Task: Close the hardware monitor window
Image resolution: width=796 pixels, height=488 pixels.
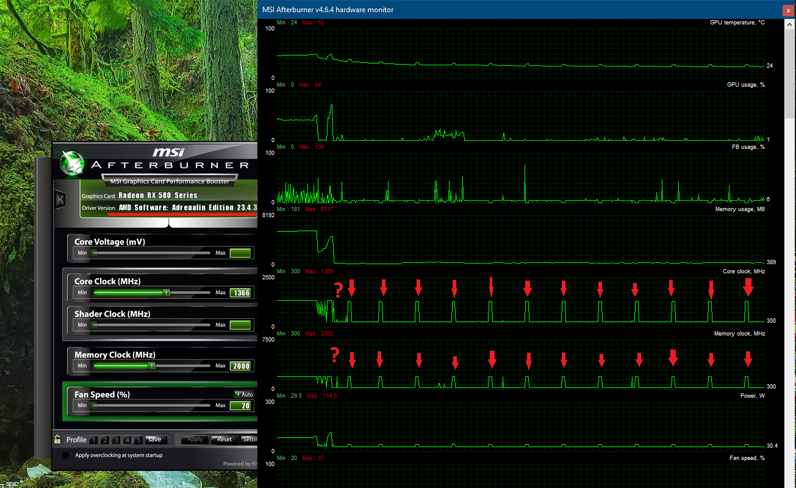Action: click(789, 10)
